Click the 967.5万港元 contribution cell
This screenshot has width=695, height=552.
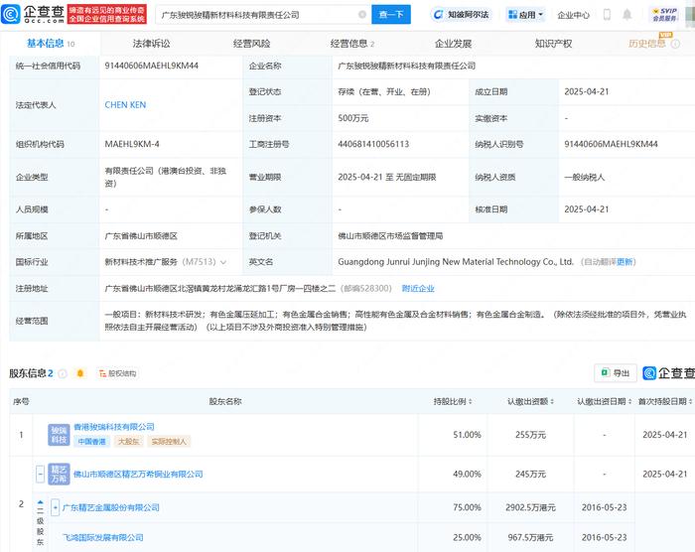tap(530, 538)
